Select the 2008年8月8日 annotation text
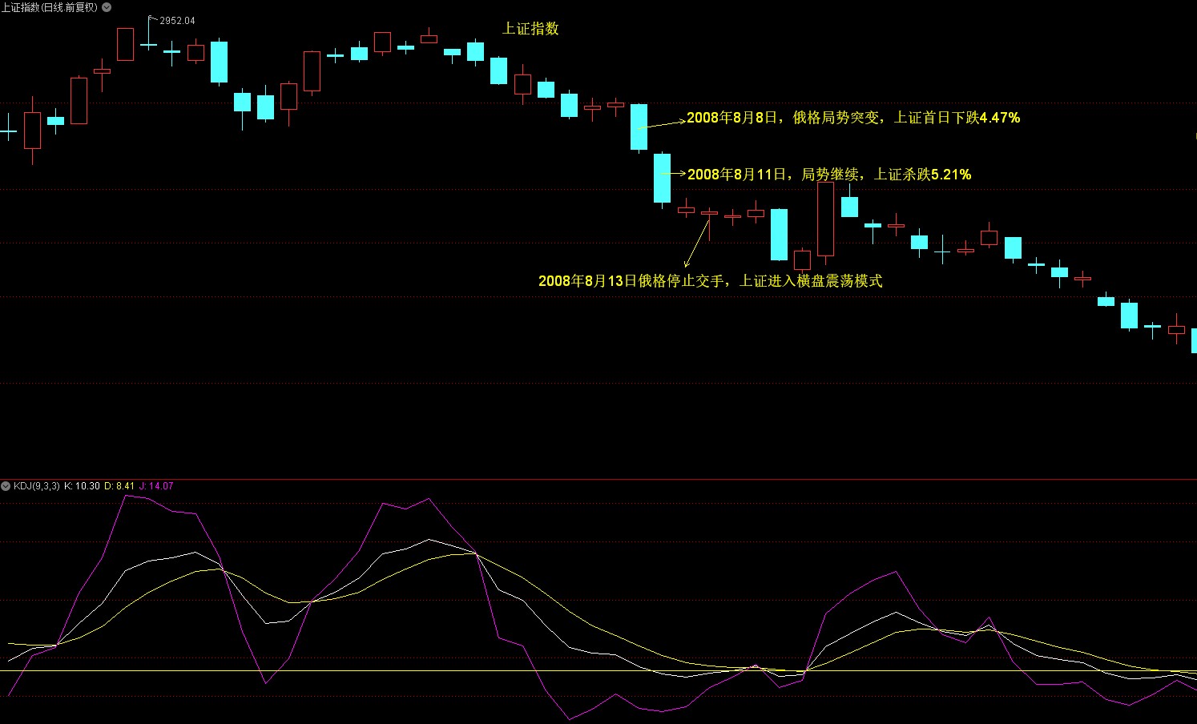 coord(853,118)
